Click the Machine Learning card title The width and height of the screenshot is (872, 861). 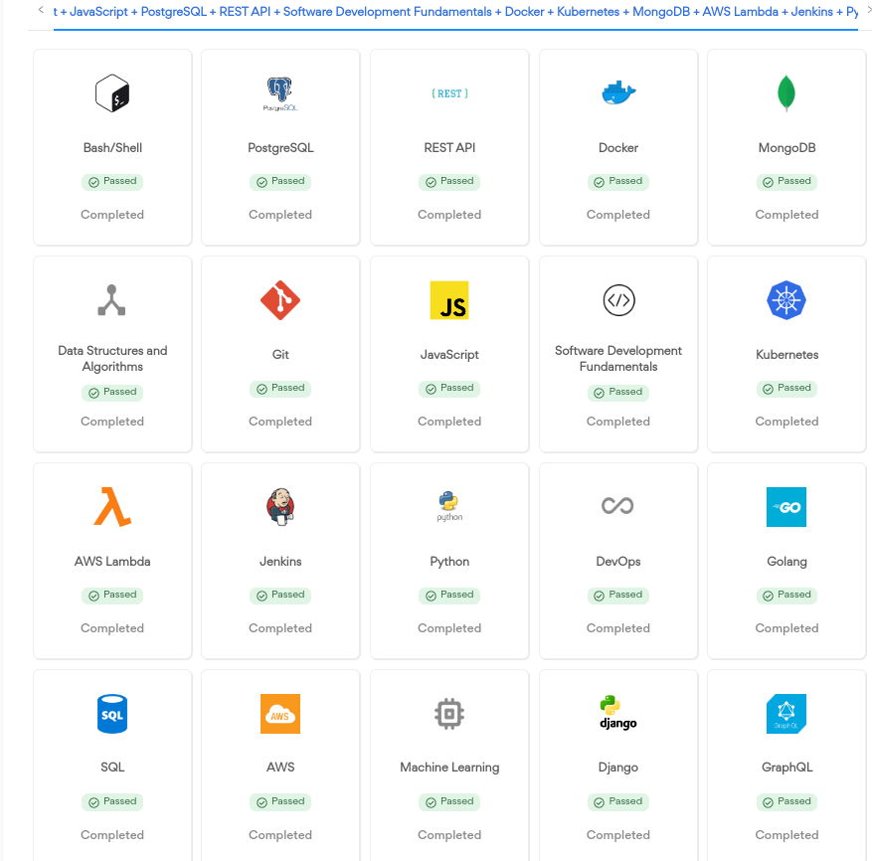pyautogui.click(x=449, y=767)
